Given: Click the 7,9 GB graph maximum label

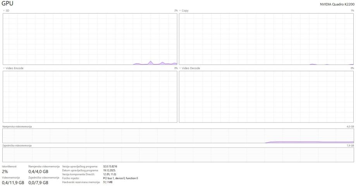Looking at the screenshot, I should 350,146.
